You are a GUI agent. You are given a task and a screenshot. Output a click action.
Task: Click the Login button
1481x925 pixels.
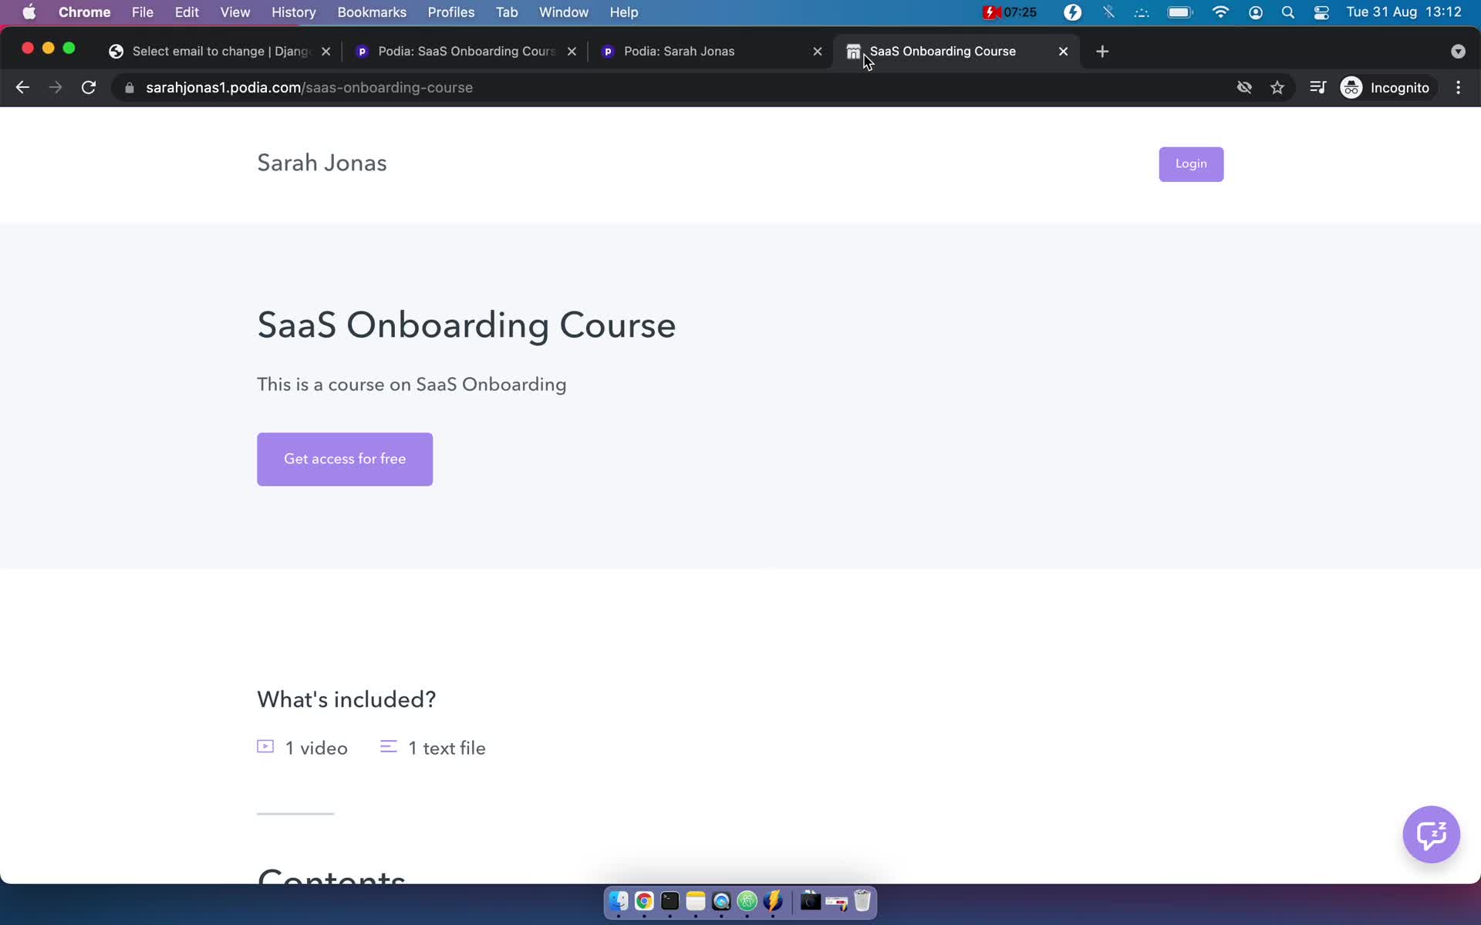(1191, 162)
